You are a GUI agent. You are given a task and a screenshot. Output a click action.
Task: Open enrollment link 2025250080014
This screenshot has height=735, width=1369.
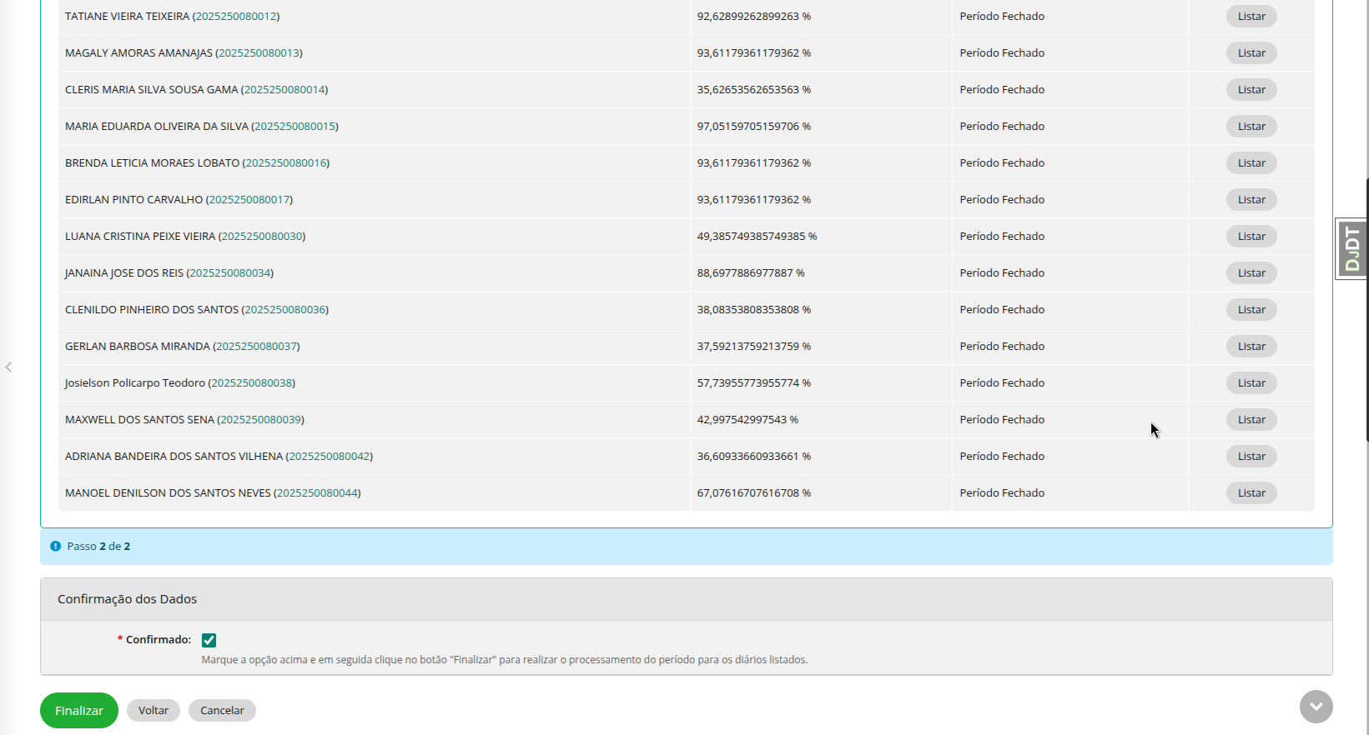284,89
